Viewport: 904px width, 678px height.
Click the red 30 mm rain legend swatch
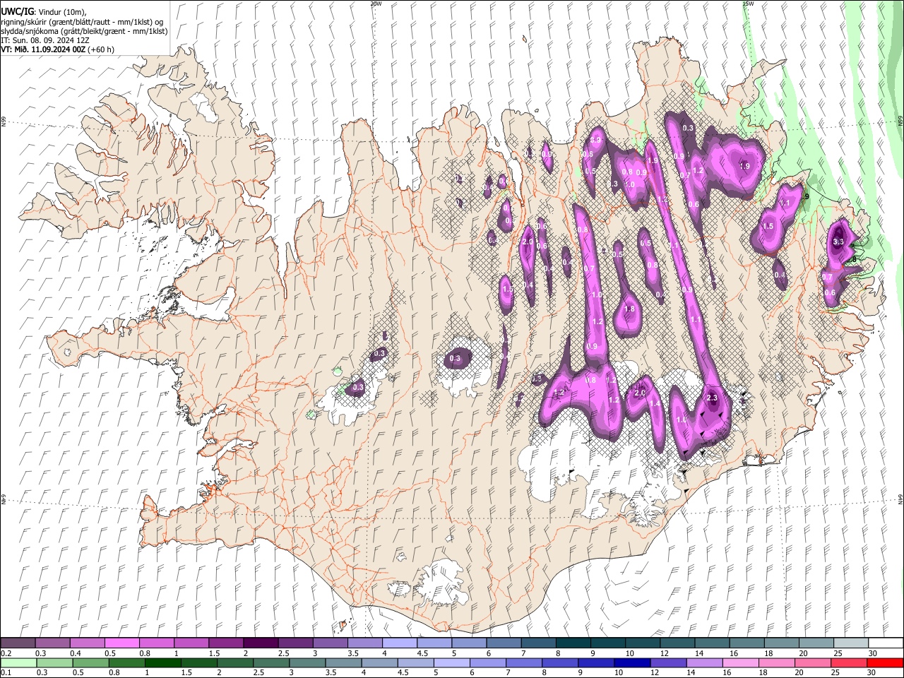(x=885, y=663)
